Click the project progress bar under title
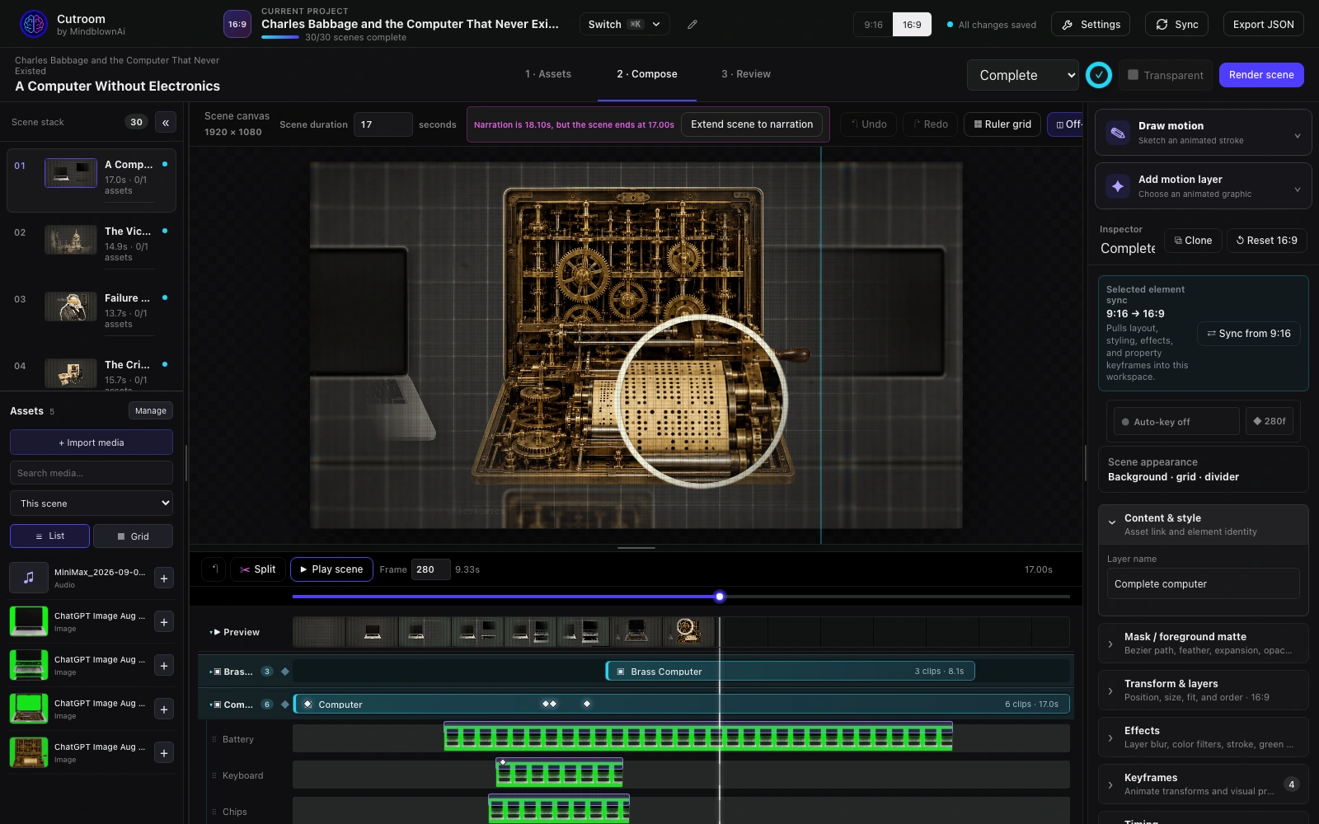This screenshot has height=824, width=1319. (280, 37)
